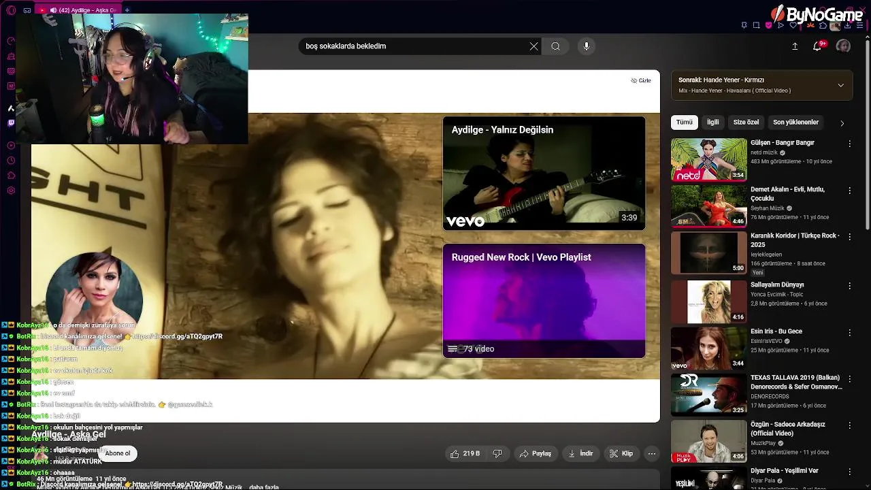Click the Paylaş share button
871x490 pixels.
tap(535, 453)
